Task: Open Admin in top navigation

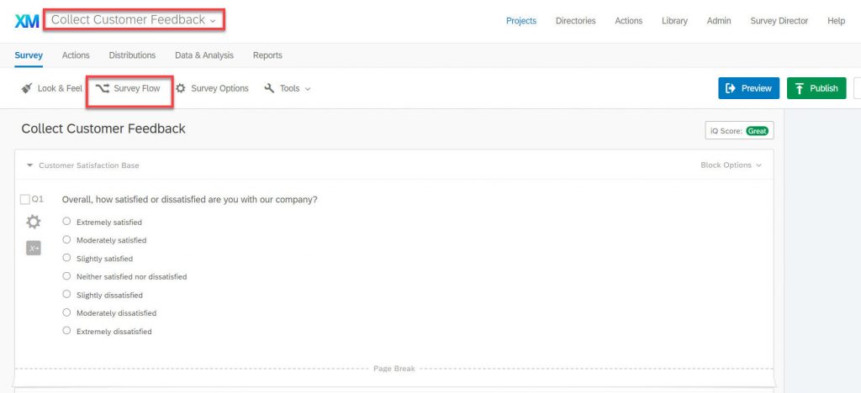Action: pos(719,21)
